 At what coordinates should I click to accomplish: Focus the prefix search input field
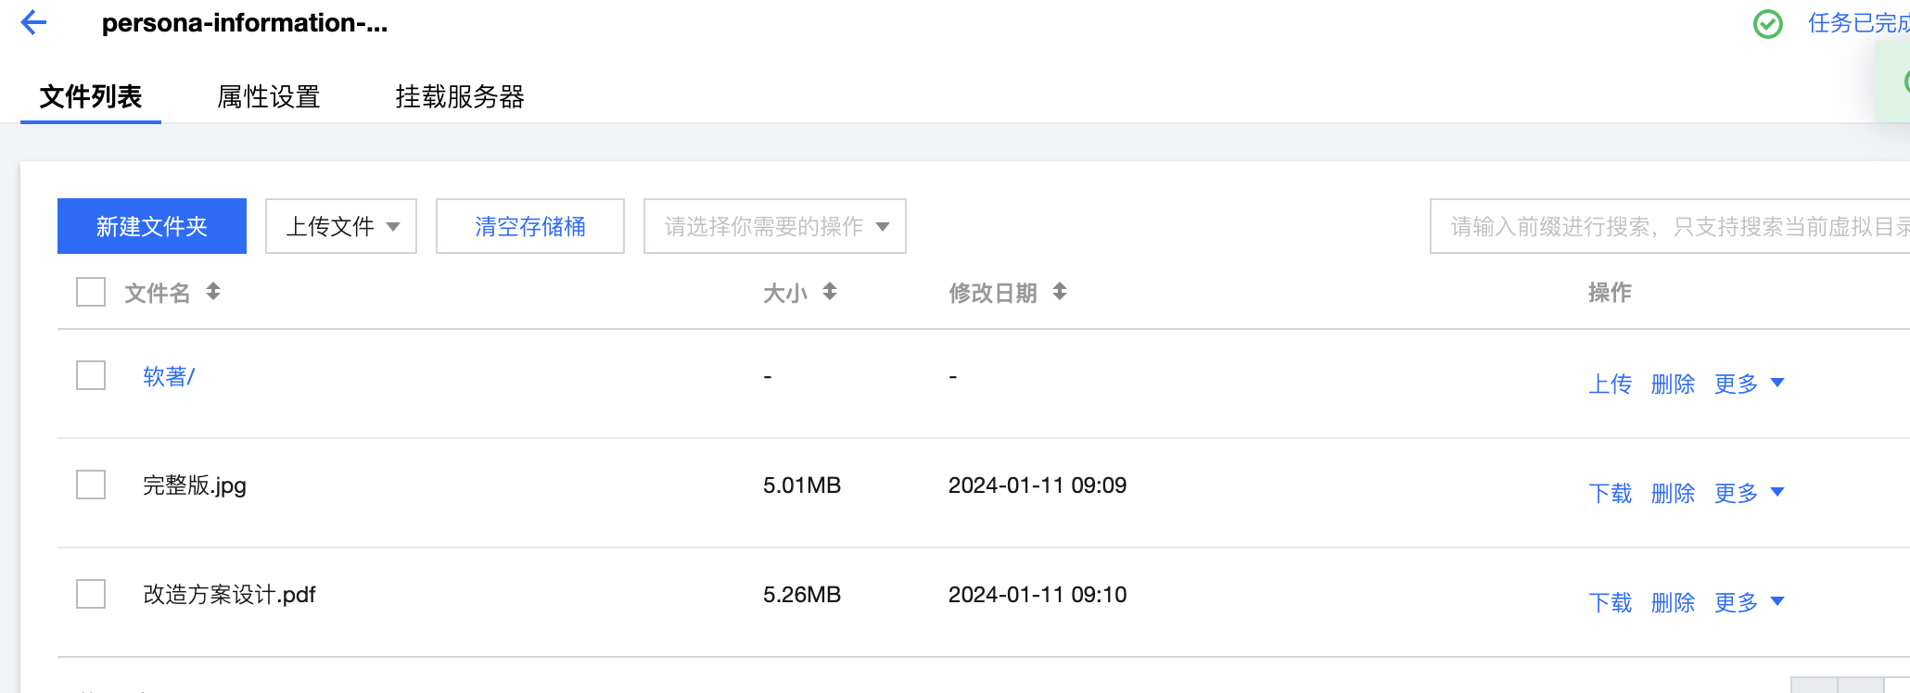click(1670, 226)
